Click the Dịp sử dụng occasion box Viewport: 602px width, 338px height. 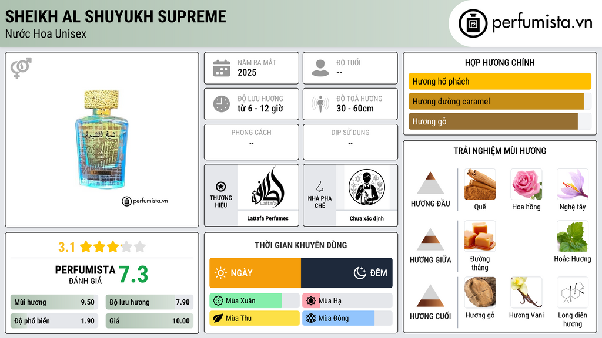click(x=350, y=142)
